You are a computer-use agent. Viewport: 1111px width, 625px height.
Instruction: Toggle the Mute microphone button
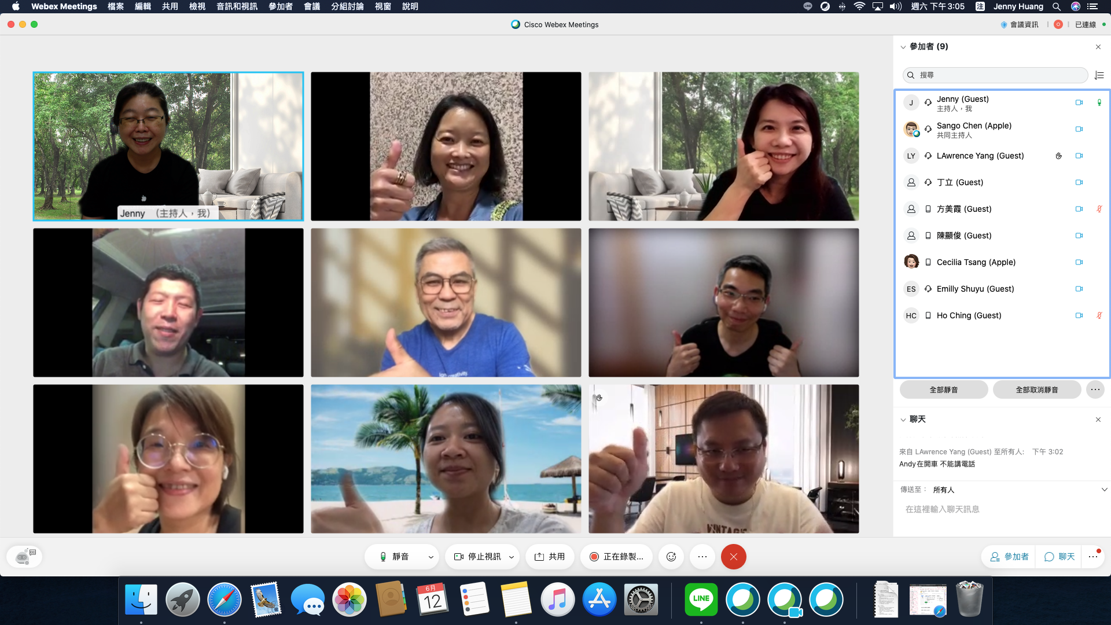[394, 557]
